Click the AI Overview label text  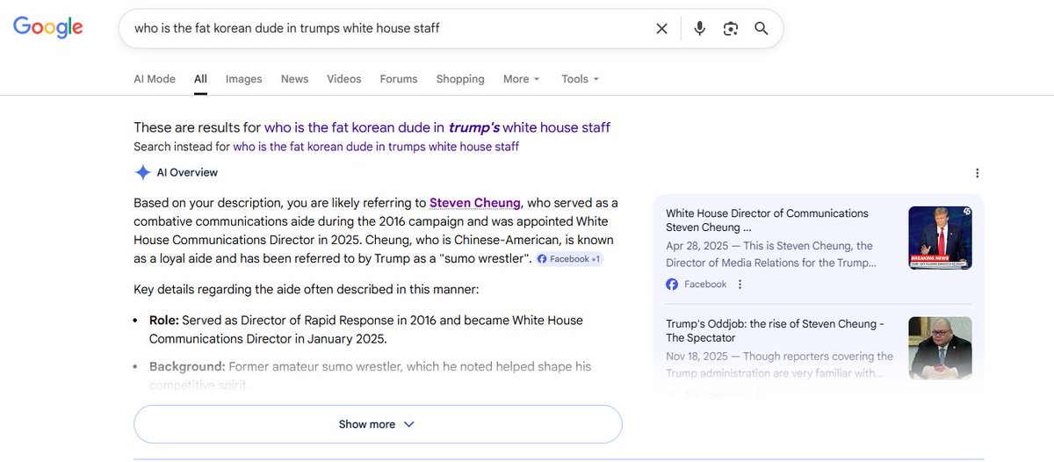(187, 173)
